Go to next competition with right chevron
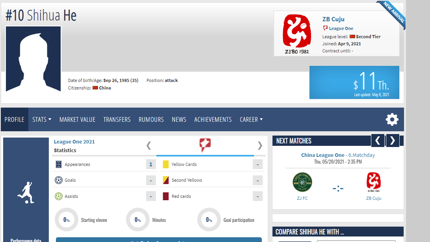Image resolution: width=430 pixels, height=242 pixels. tap(260, 145)
